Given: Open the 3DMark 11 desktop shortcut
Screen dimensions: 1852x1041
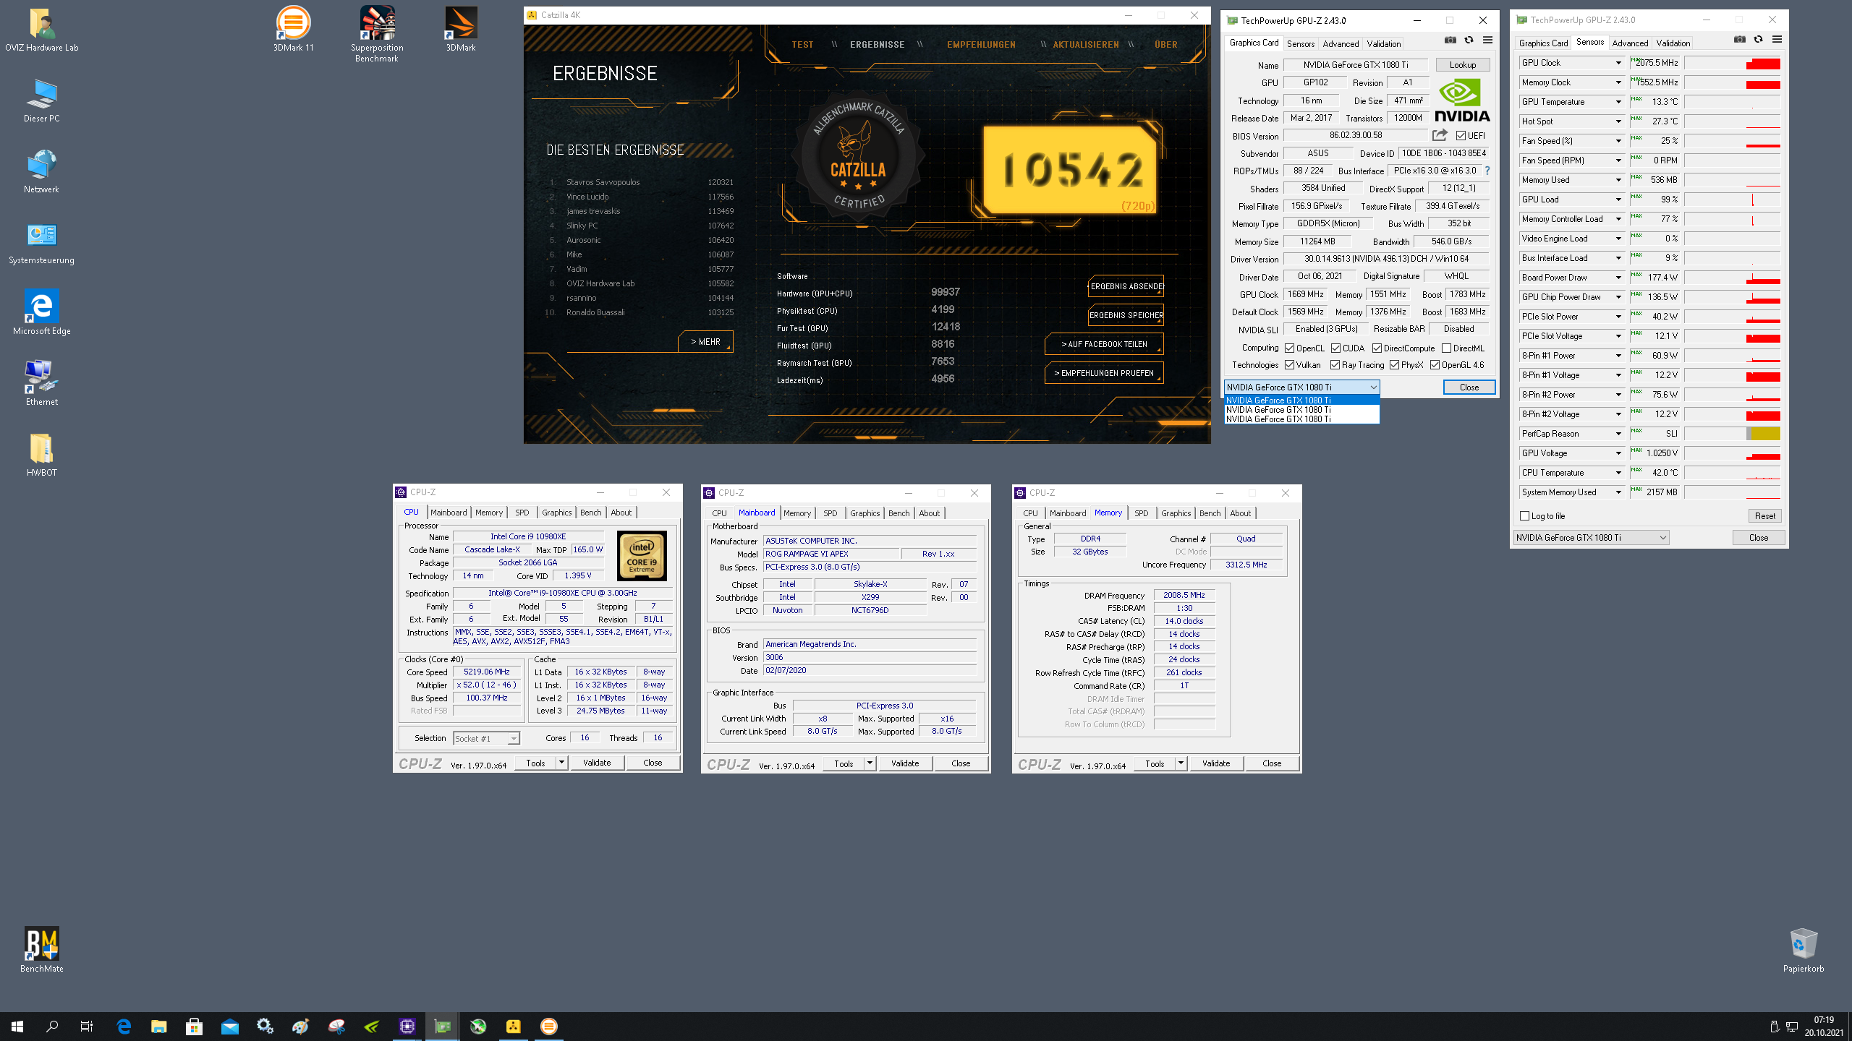Looking at the screenshot, I should tap(293, 30).
